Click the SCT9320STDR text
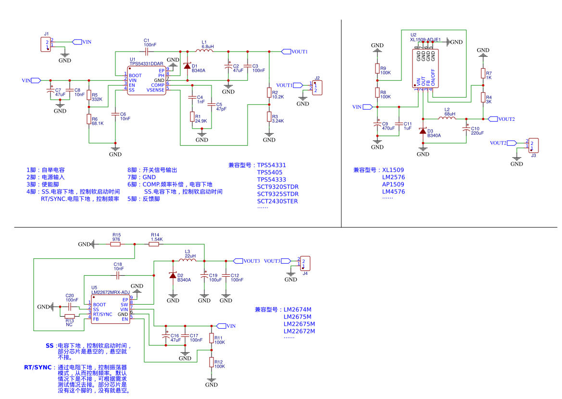The width and height of the screenshot is (562, 399). click(278, 187)
